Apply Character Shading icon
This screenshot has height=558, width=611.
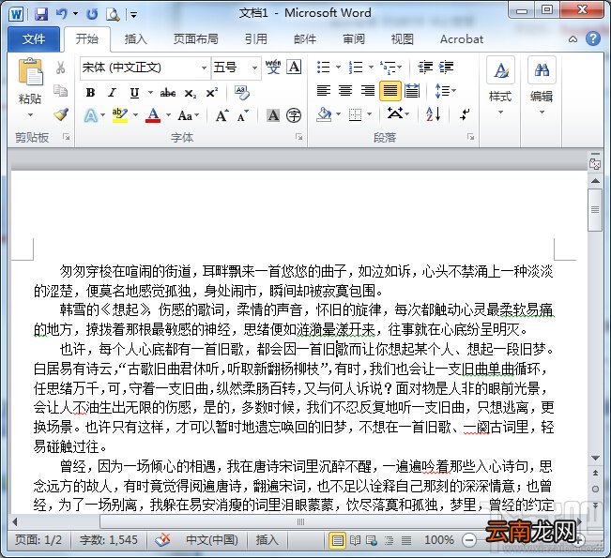click(x=273, y=115)
